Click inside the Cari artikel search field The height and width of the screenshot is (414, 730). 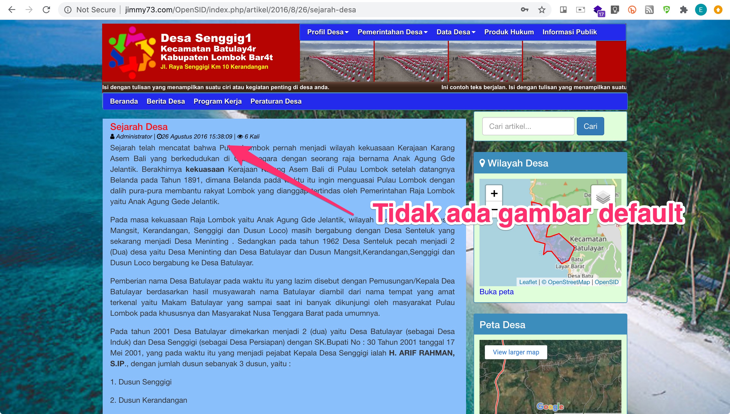pos(528,126)
